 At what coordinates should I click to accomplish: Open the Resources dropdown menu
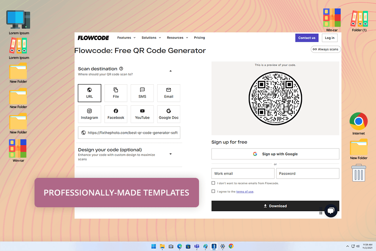pos(177,38)
